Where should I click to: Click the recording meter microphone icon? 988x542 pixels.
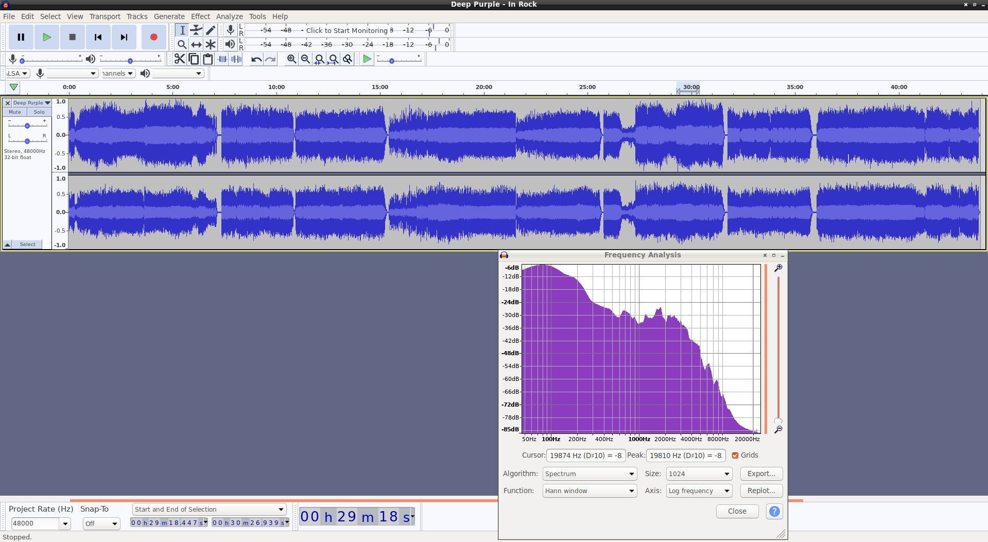click(x=231, y=30)
